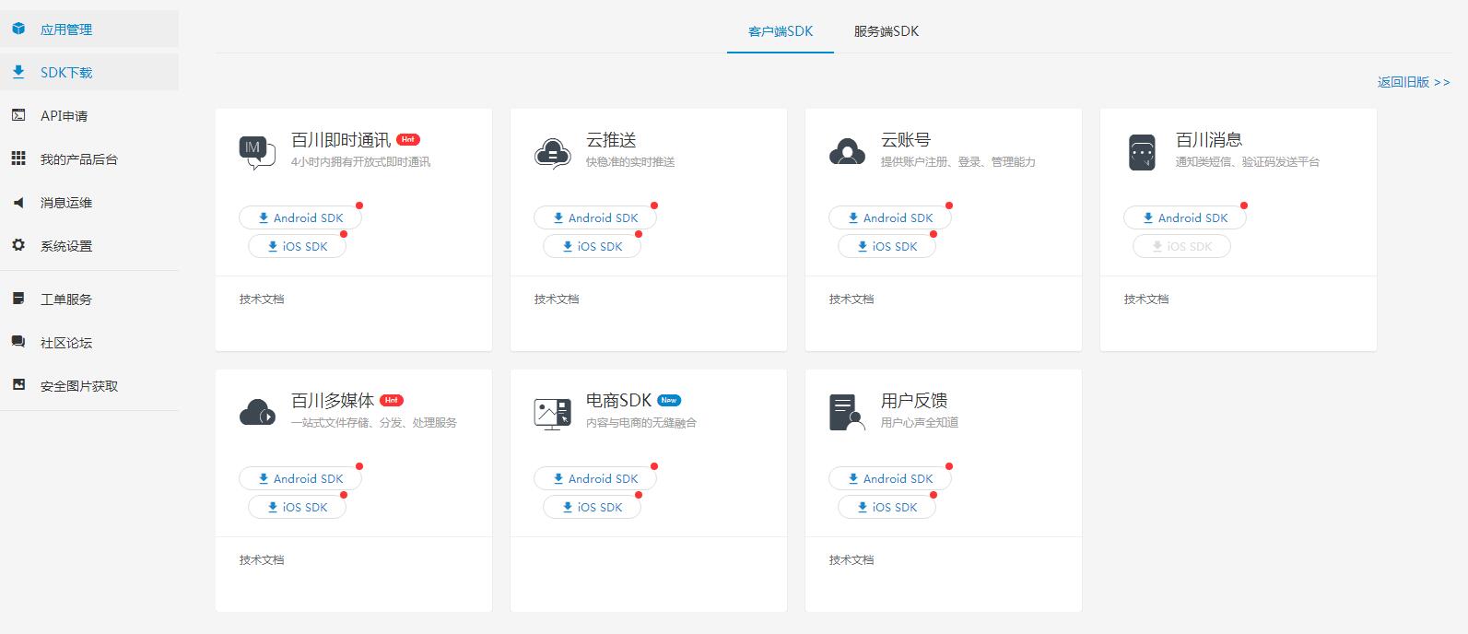Open 消息运维 in the sidebar
Image resolution: width=1468 pixels, height=634 pixels.
pyautogui.click(x=89, y=202)
